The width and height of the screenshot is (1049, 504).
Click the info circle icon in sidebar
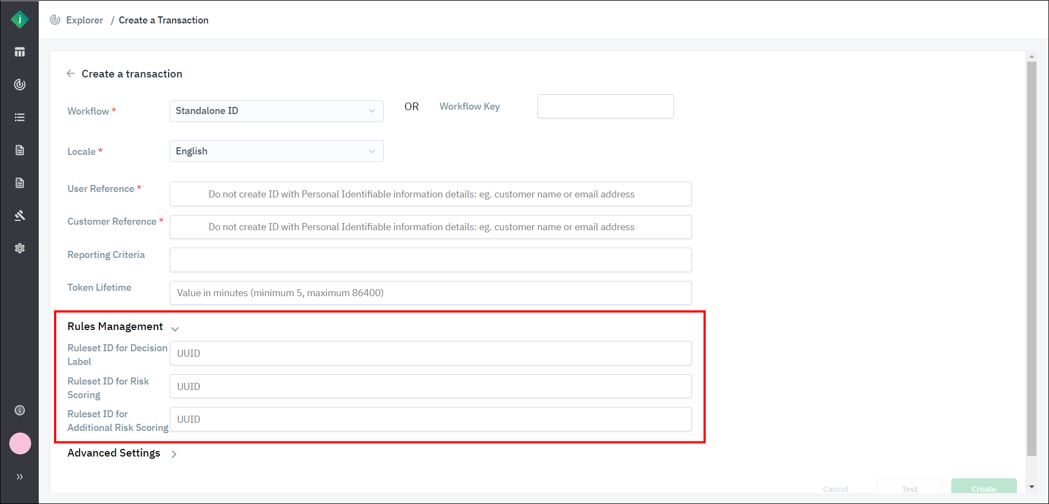[x=20, y=410]
